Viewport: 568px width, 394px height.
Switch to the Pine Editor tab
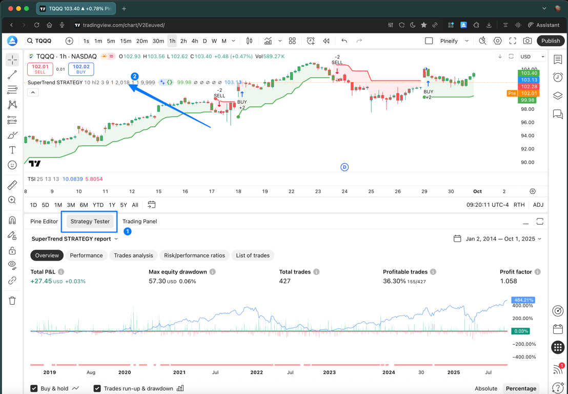click(x=44, y=222)
